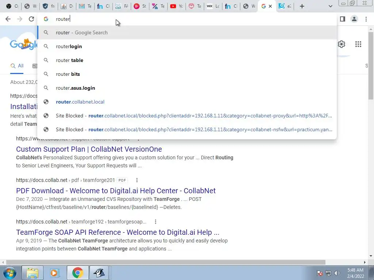374x280 pixels.
Task: Select the Site Blocked collabnet-nsfw suggestion
Action: click(x=187, y=129)
